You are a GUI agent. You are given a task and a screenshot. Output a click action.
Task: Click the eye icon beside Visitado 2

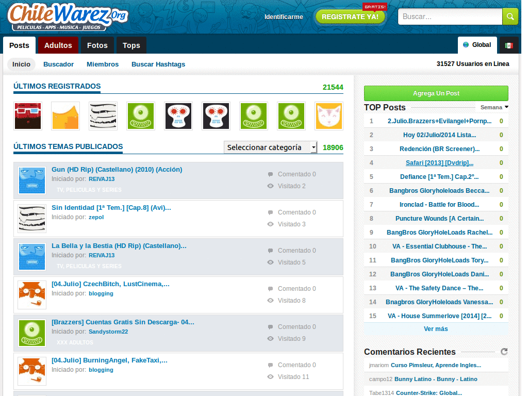click(270, 186)
